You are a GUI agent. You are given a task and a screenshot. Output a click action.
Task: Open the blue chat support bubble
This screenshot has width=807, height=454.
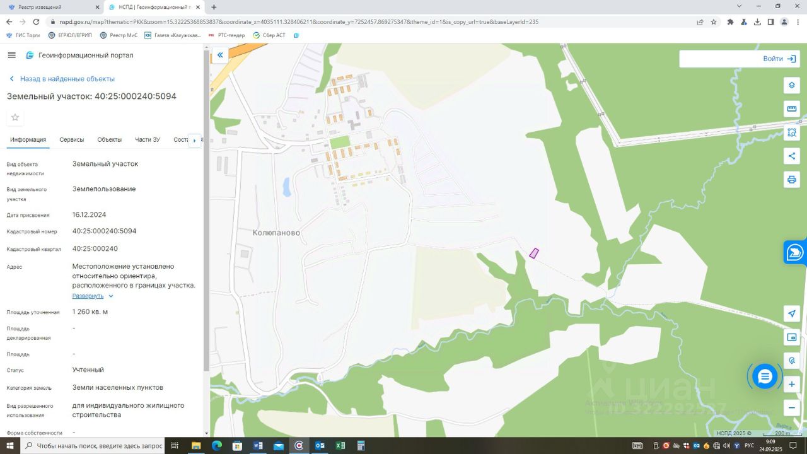pyautogui.click(x=765, y=376)
